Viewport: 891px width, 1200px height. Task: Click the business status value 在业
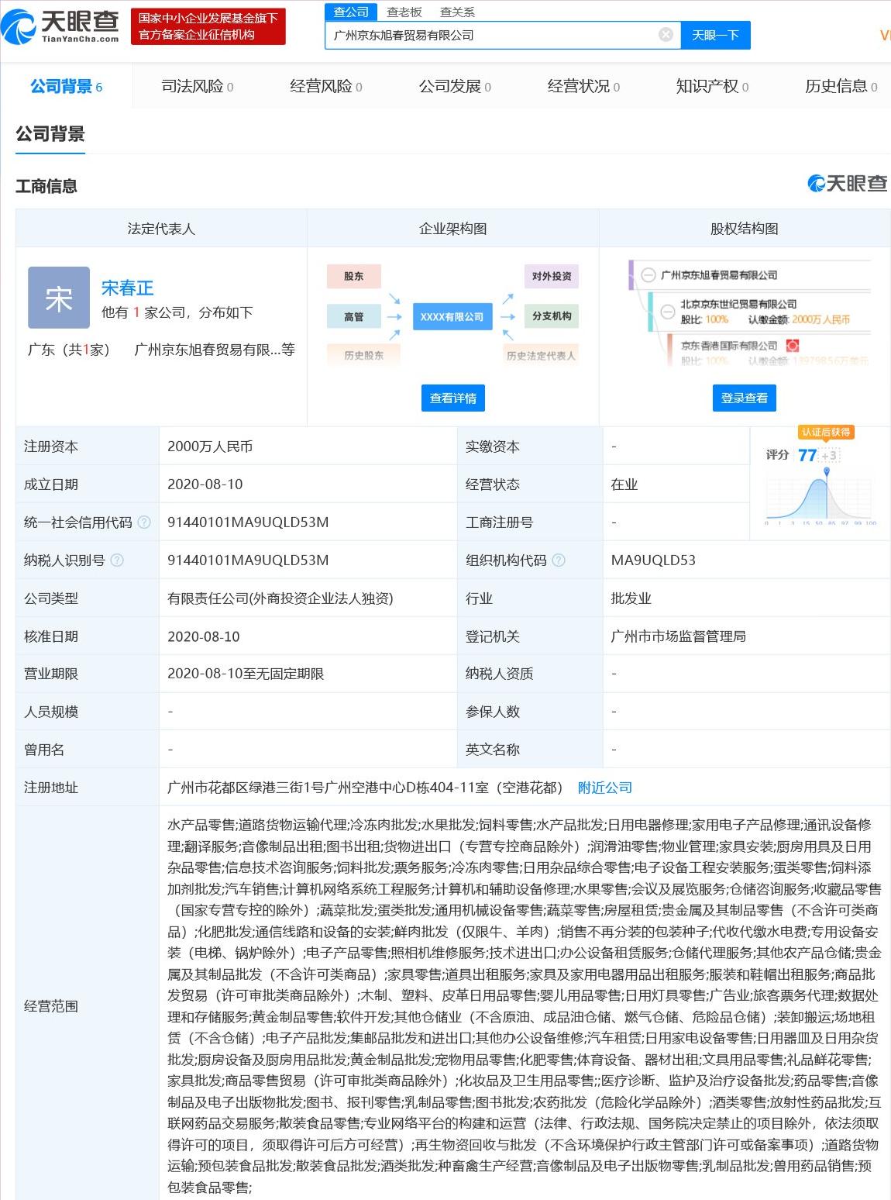(624, 484)
